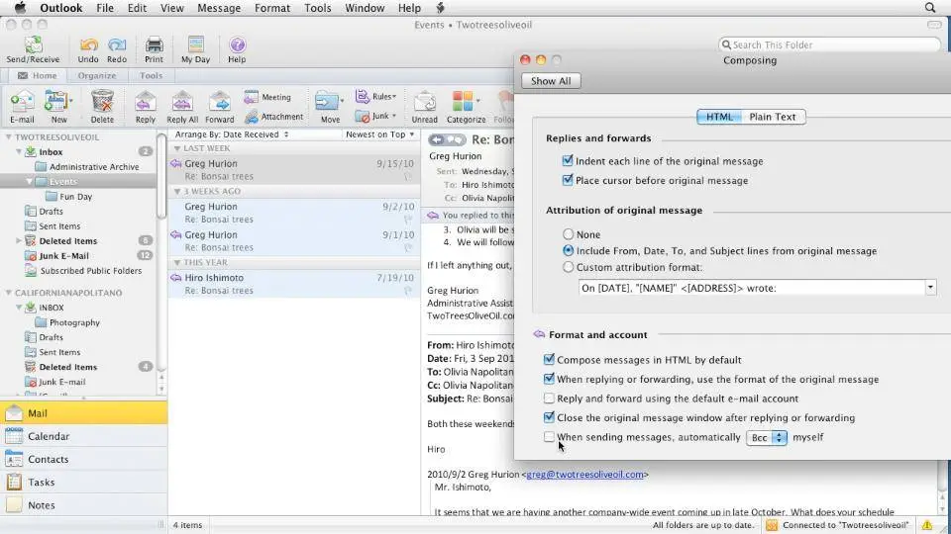Open the Format menu
Screen dimensions: 951x534
click(272, 8)
